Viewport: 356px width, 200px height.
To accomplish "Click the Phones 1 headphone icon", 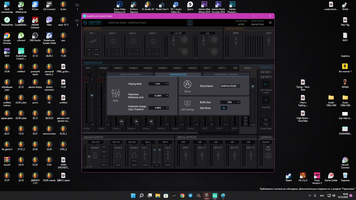I will pyautogui.click(x=118, y=155).
